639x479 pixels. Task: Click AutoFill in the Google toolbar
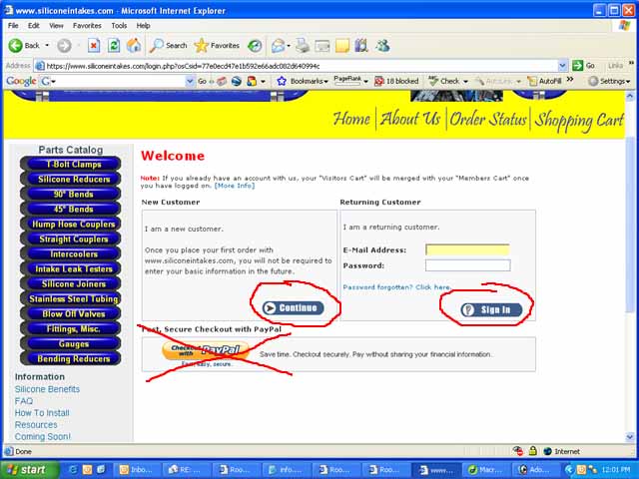coord(544,81)
